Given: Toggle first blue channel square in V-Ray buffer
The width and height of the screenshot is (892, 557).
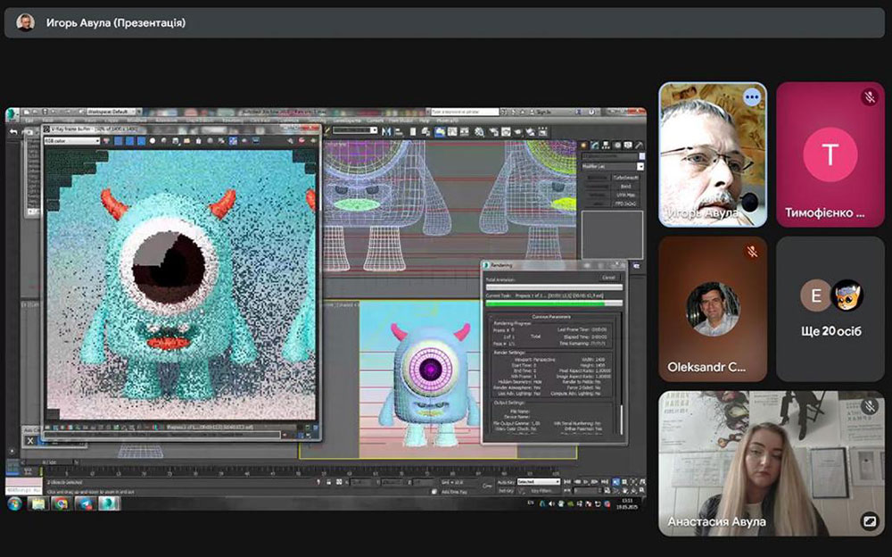Looking at the screenshot, I should click(119, 141).
